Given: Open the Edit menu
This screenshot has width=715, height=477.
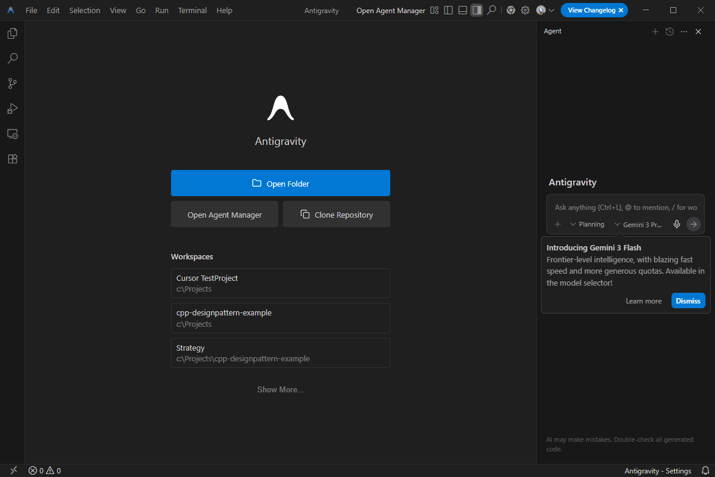Looking at the screenshot, I should tap(54, 10).
